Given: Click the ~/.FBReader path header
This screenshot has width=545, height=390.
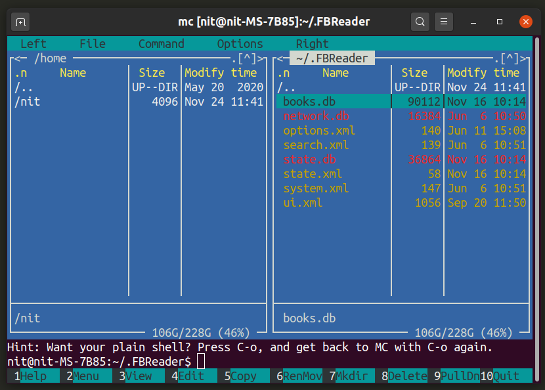Looking at the screenshot, I should [x=332, y=58].
